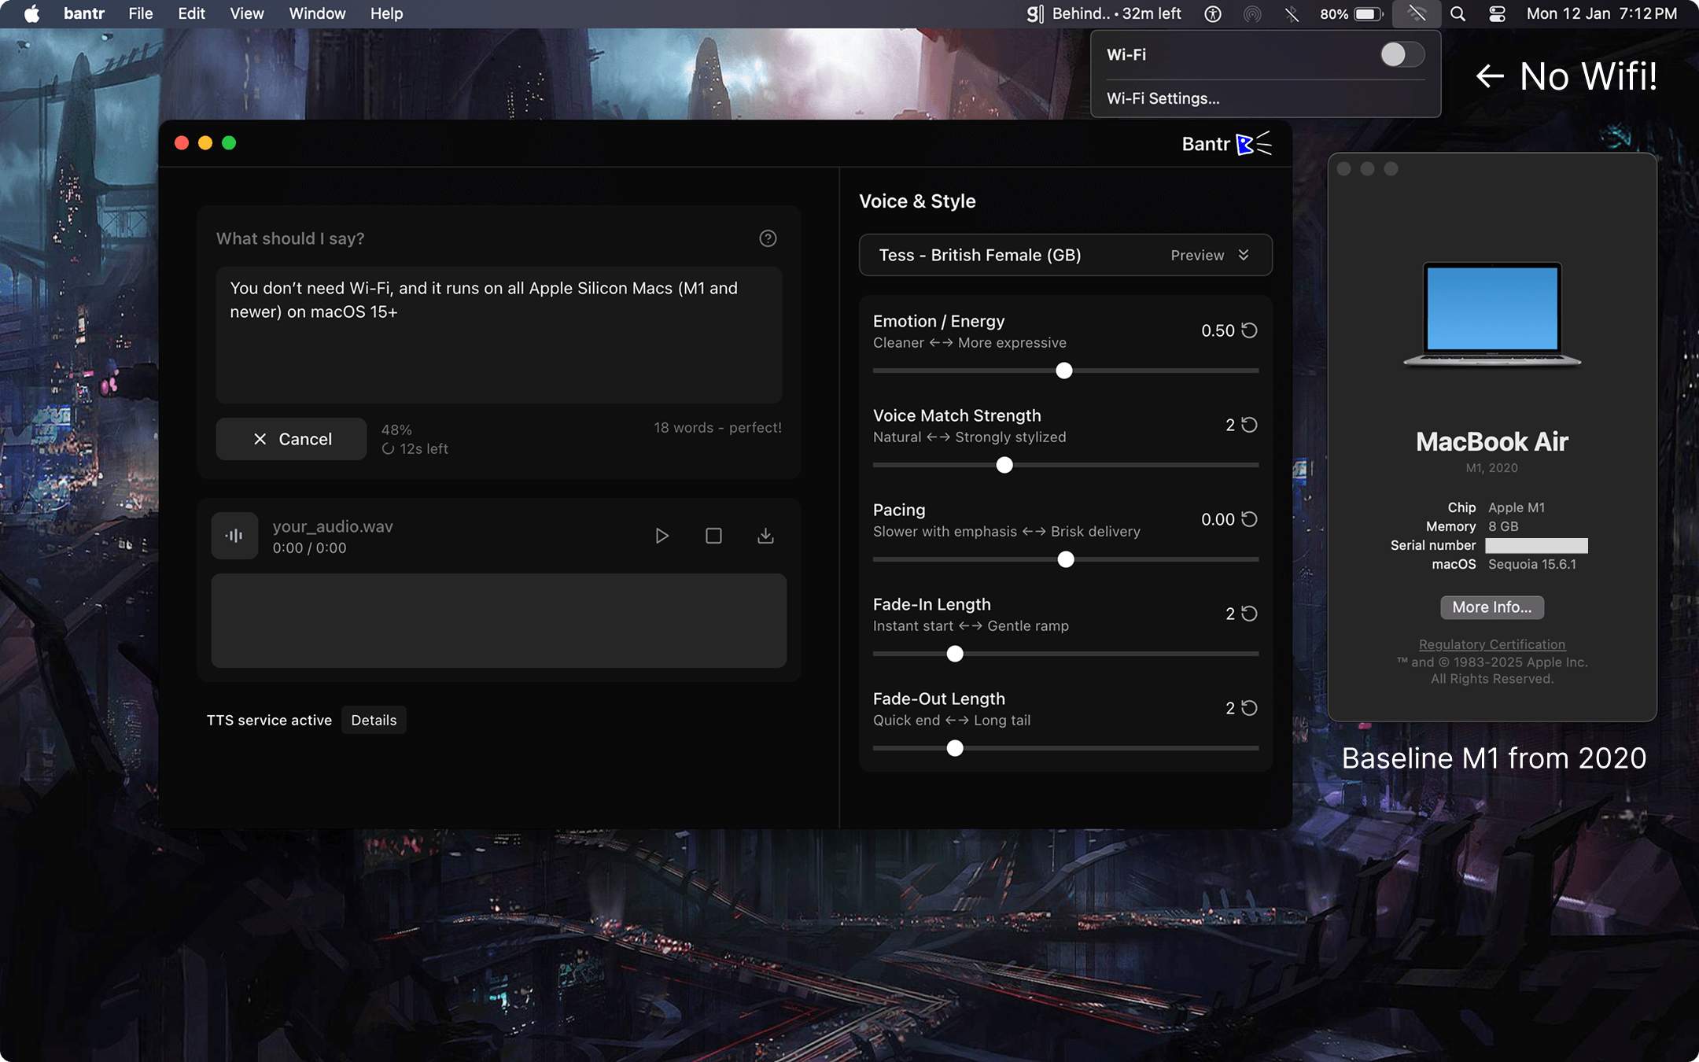Open the Window menu
The width and height of the screenshot is (1699, 1062).
point(317,13)
